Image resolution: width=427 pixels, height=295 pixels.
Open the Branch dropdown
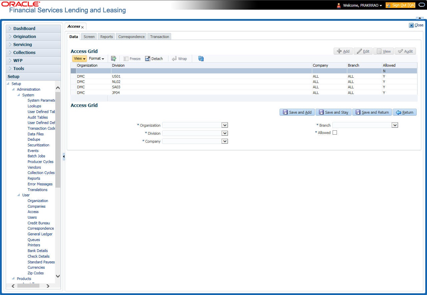pyautogui.click(x=395, y=125)
